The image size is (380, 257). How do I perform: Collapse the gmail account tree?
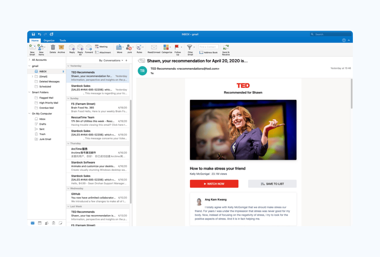coord(29,66)
